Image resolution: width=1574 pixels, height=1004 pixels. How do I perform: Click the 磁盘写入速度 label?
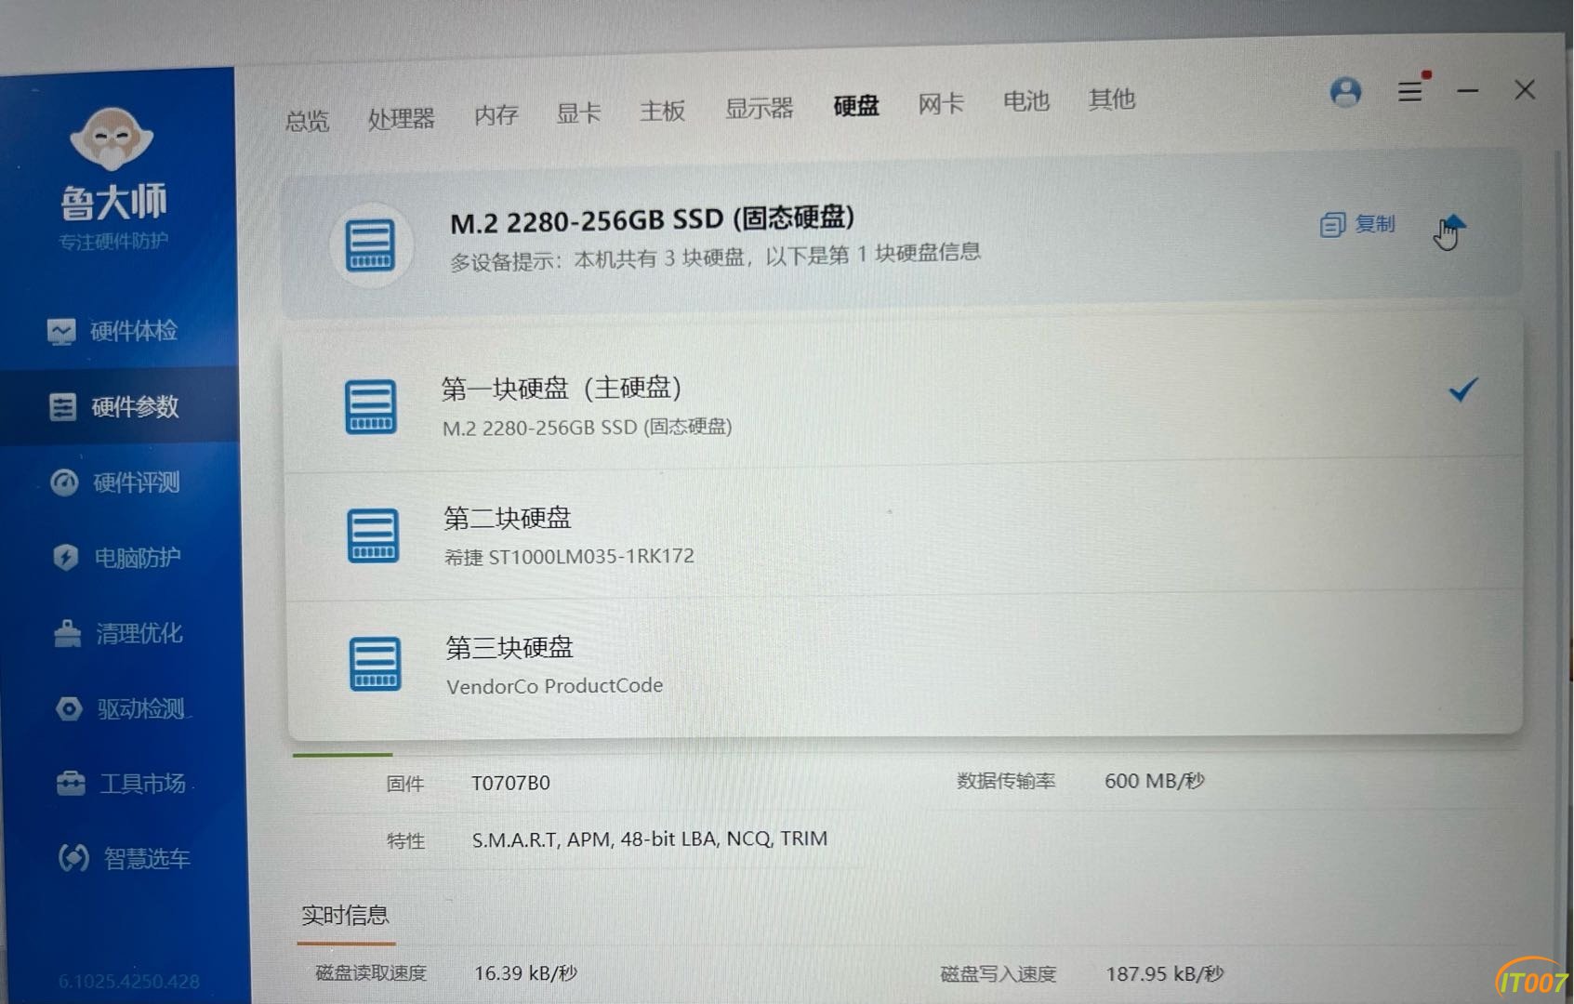pos(999,974)
